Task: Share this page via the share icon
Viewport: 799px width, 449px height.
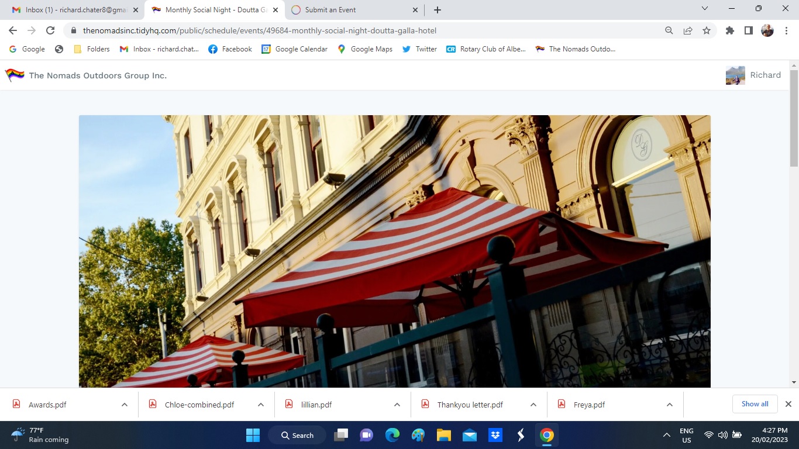Action: [688, 30]
